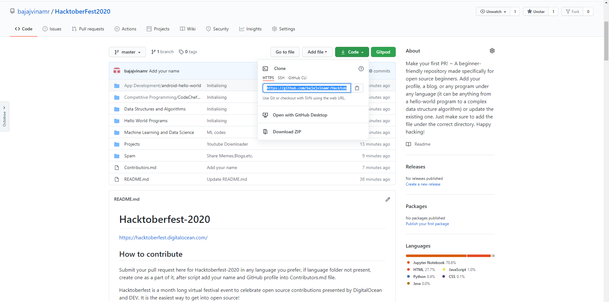Open stargazers count beside Unstar
The image size is (609, 302).
[553, 11]
